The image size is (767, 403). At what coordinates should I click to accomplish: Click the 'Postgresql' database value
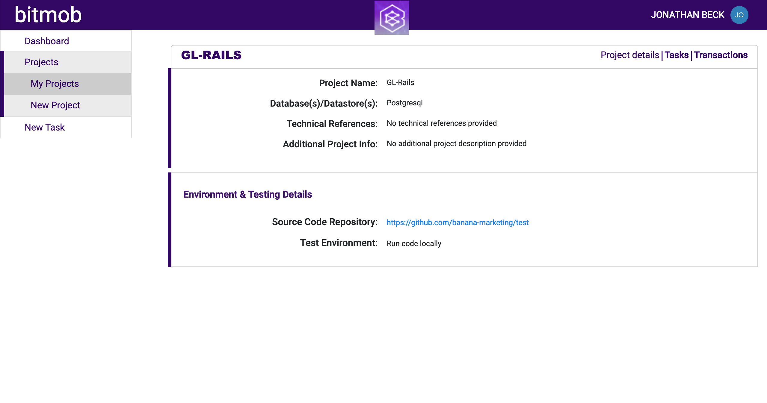click(404, 103)
